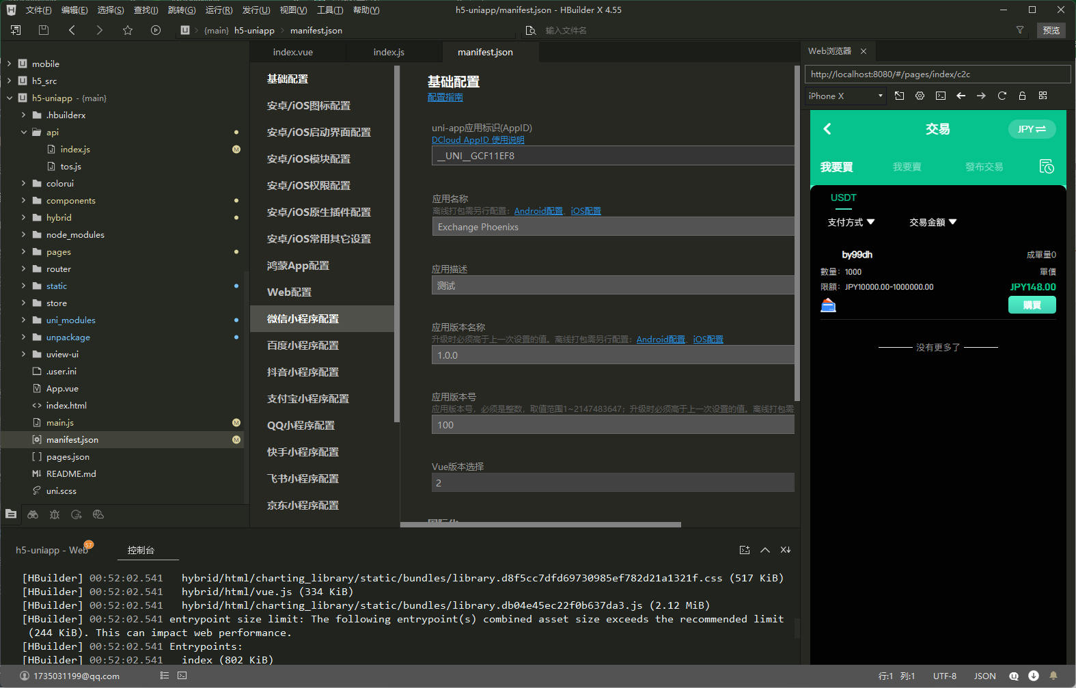Open project manager icon at sidebar bottom
Image resolution: width=1076 pixels, height=688 pixels.
(x=11, y=514)
